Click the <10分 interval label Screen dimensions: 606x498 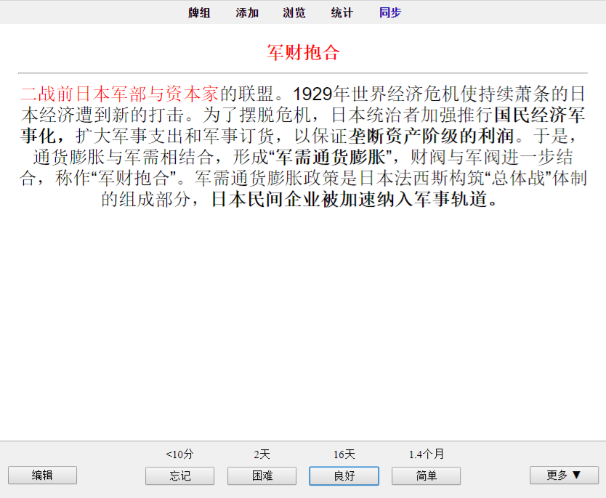(x=179, y=454)
